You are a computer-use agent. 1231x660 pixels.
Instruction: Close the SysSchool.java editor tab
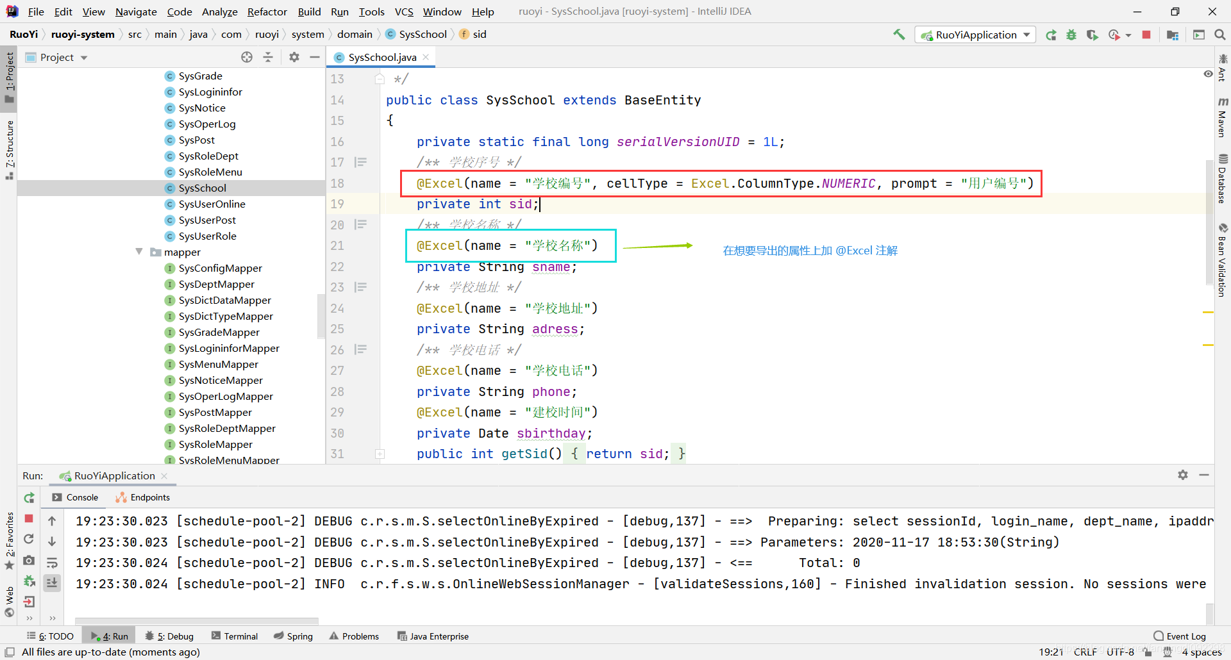[x=426, y=57]
